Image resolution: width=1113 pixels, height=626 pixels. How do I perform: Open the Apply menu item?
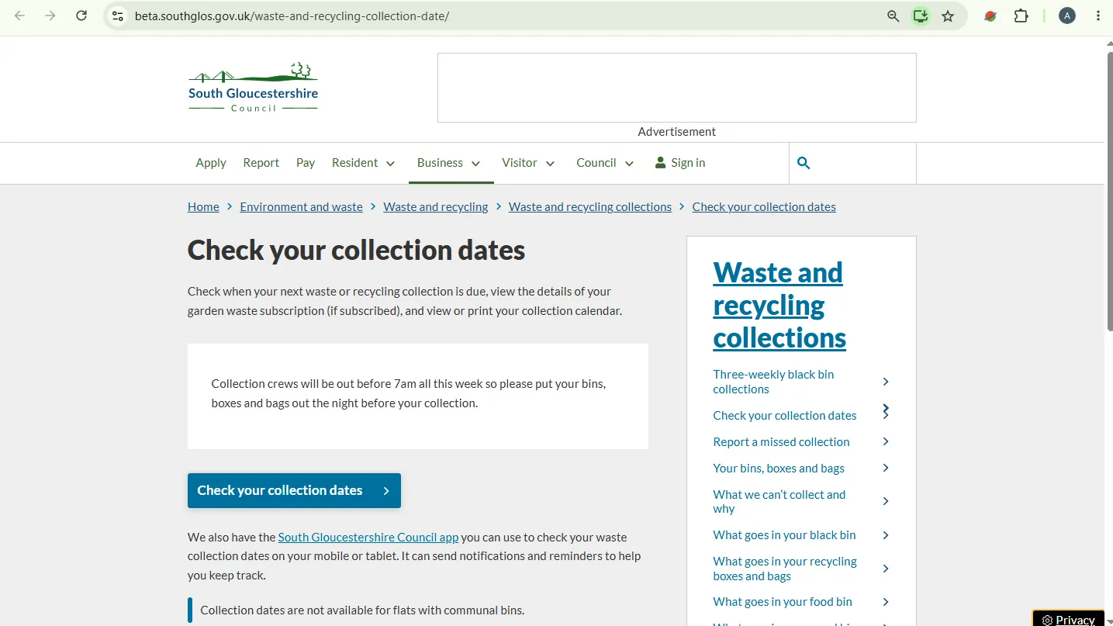211,162
